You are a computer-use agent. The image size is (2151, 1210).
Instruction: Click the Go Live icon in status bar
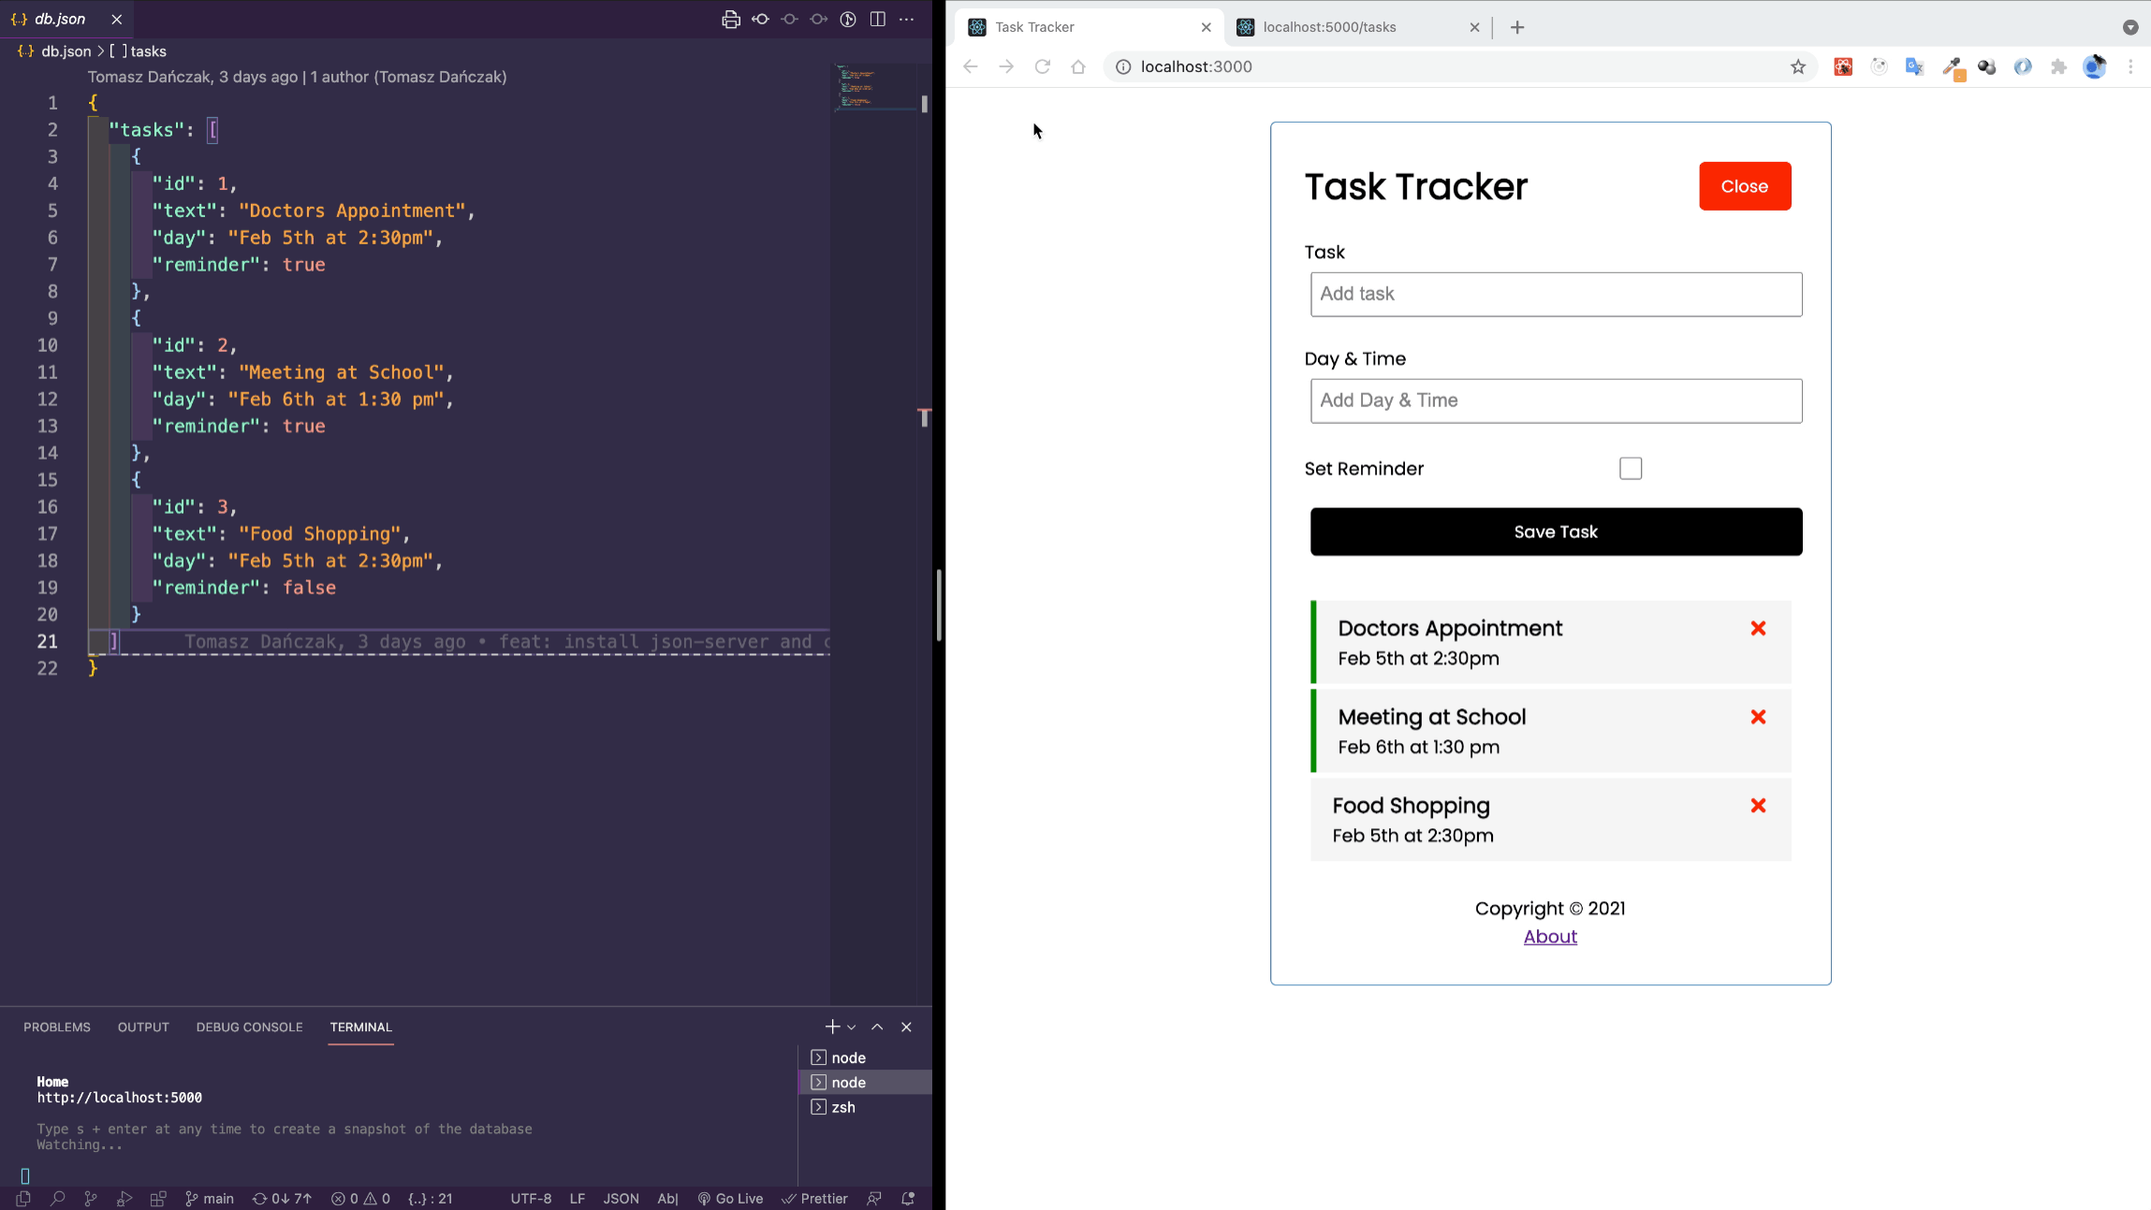tap(704, 1198)
